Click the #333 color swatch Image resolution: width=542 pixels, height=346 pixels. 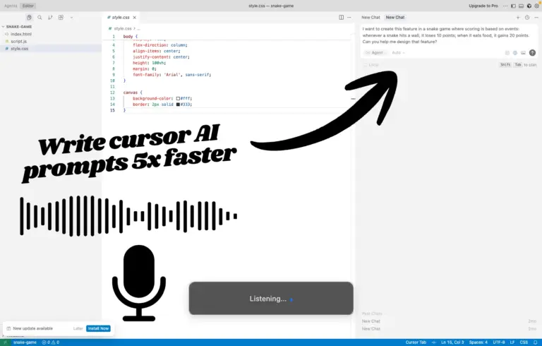178,104
